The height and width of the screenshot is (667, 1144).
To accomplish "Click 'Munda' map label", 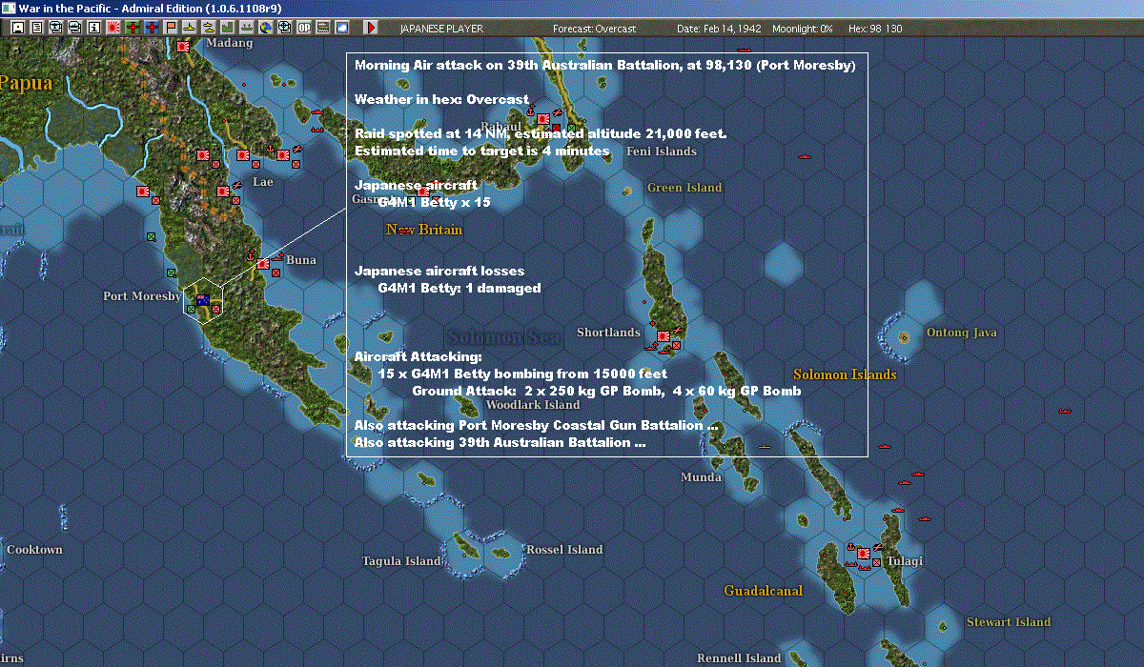I will click(701, 477).
